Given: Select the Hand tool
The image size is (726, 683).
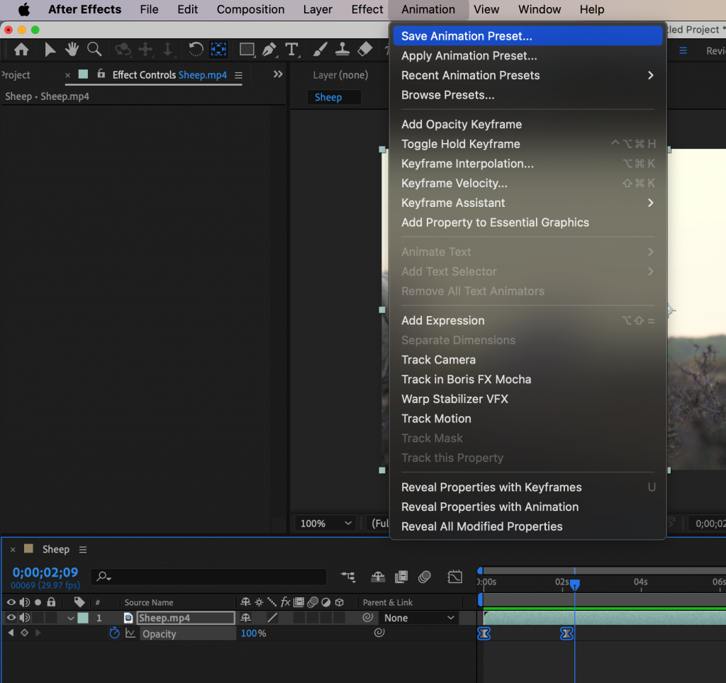Looking at the screenshot, I should 72,50.
